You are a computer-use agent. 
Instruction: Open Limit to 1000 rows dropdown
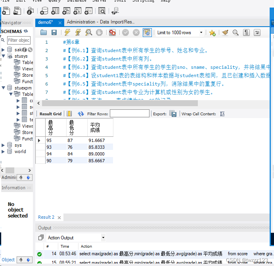[x=201, y=33]
